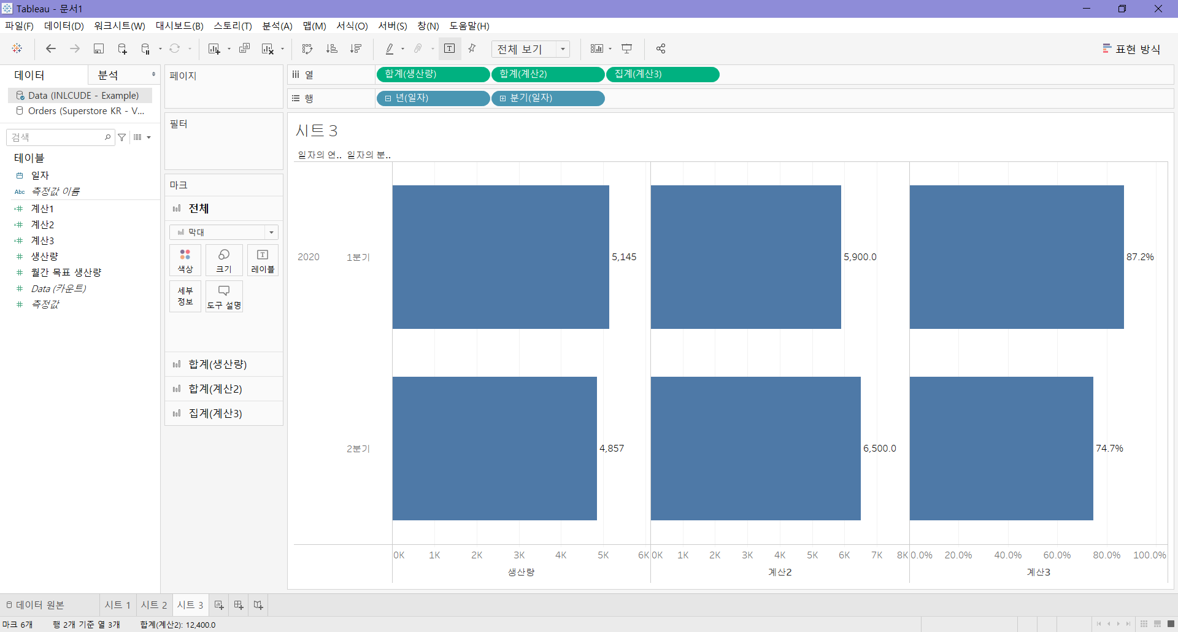Image resolution: width=1178 pixels, height=632 pixels.
Task: Add new dashboard tab icon
Action: tap(239, 605)
